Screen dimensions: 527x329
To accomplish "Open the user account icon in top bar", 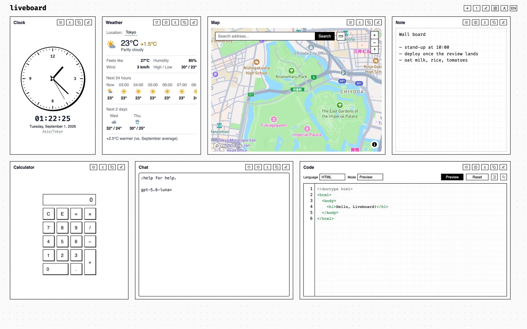I will pyautogui.click(x=504, y=8).
